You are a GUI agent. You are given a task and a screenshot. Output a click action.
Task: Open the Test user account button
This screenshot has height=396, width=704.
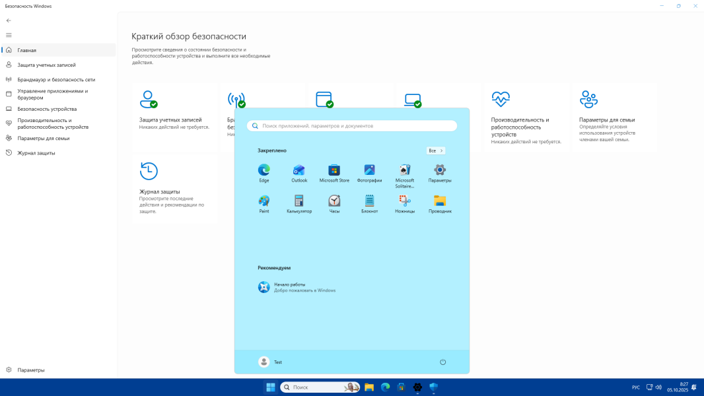[x=271, y=362]
